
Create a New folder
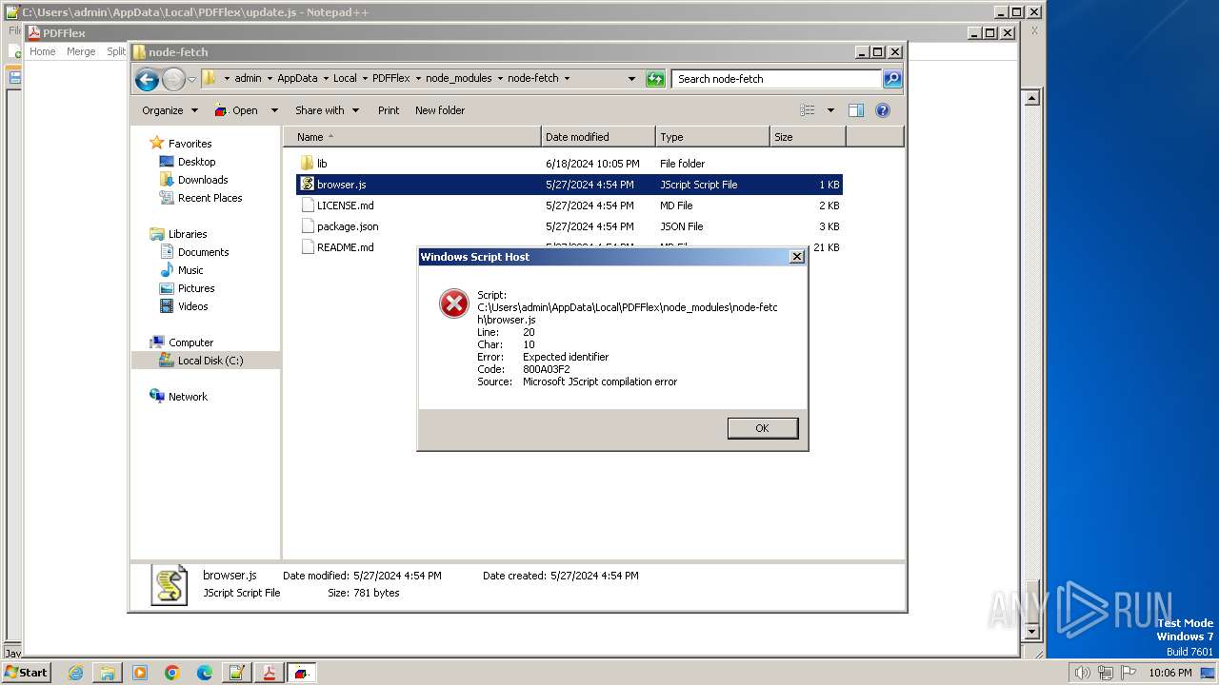440,110
